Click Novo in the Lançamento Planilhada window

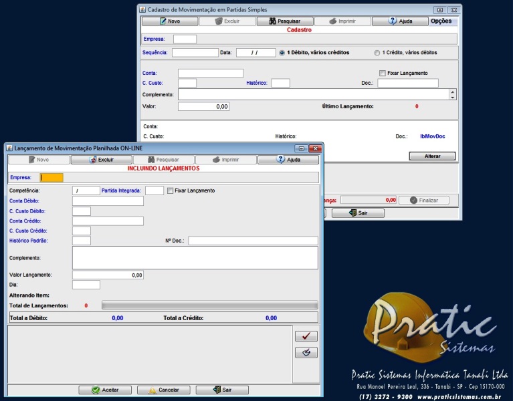39,160
